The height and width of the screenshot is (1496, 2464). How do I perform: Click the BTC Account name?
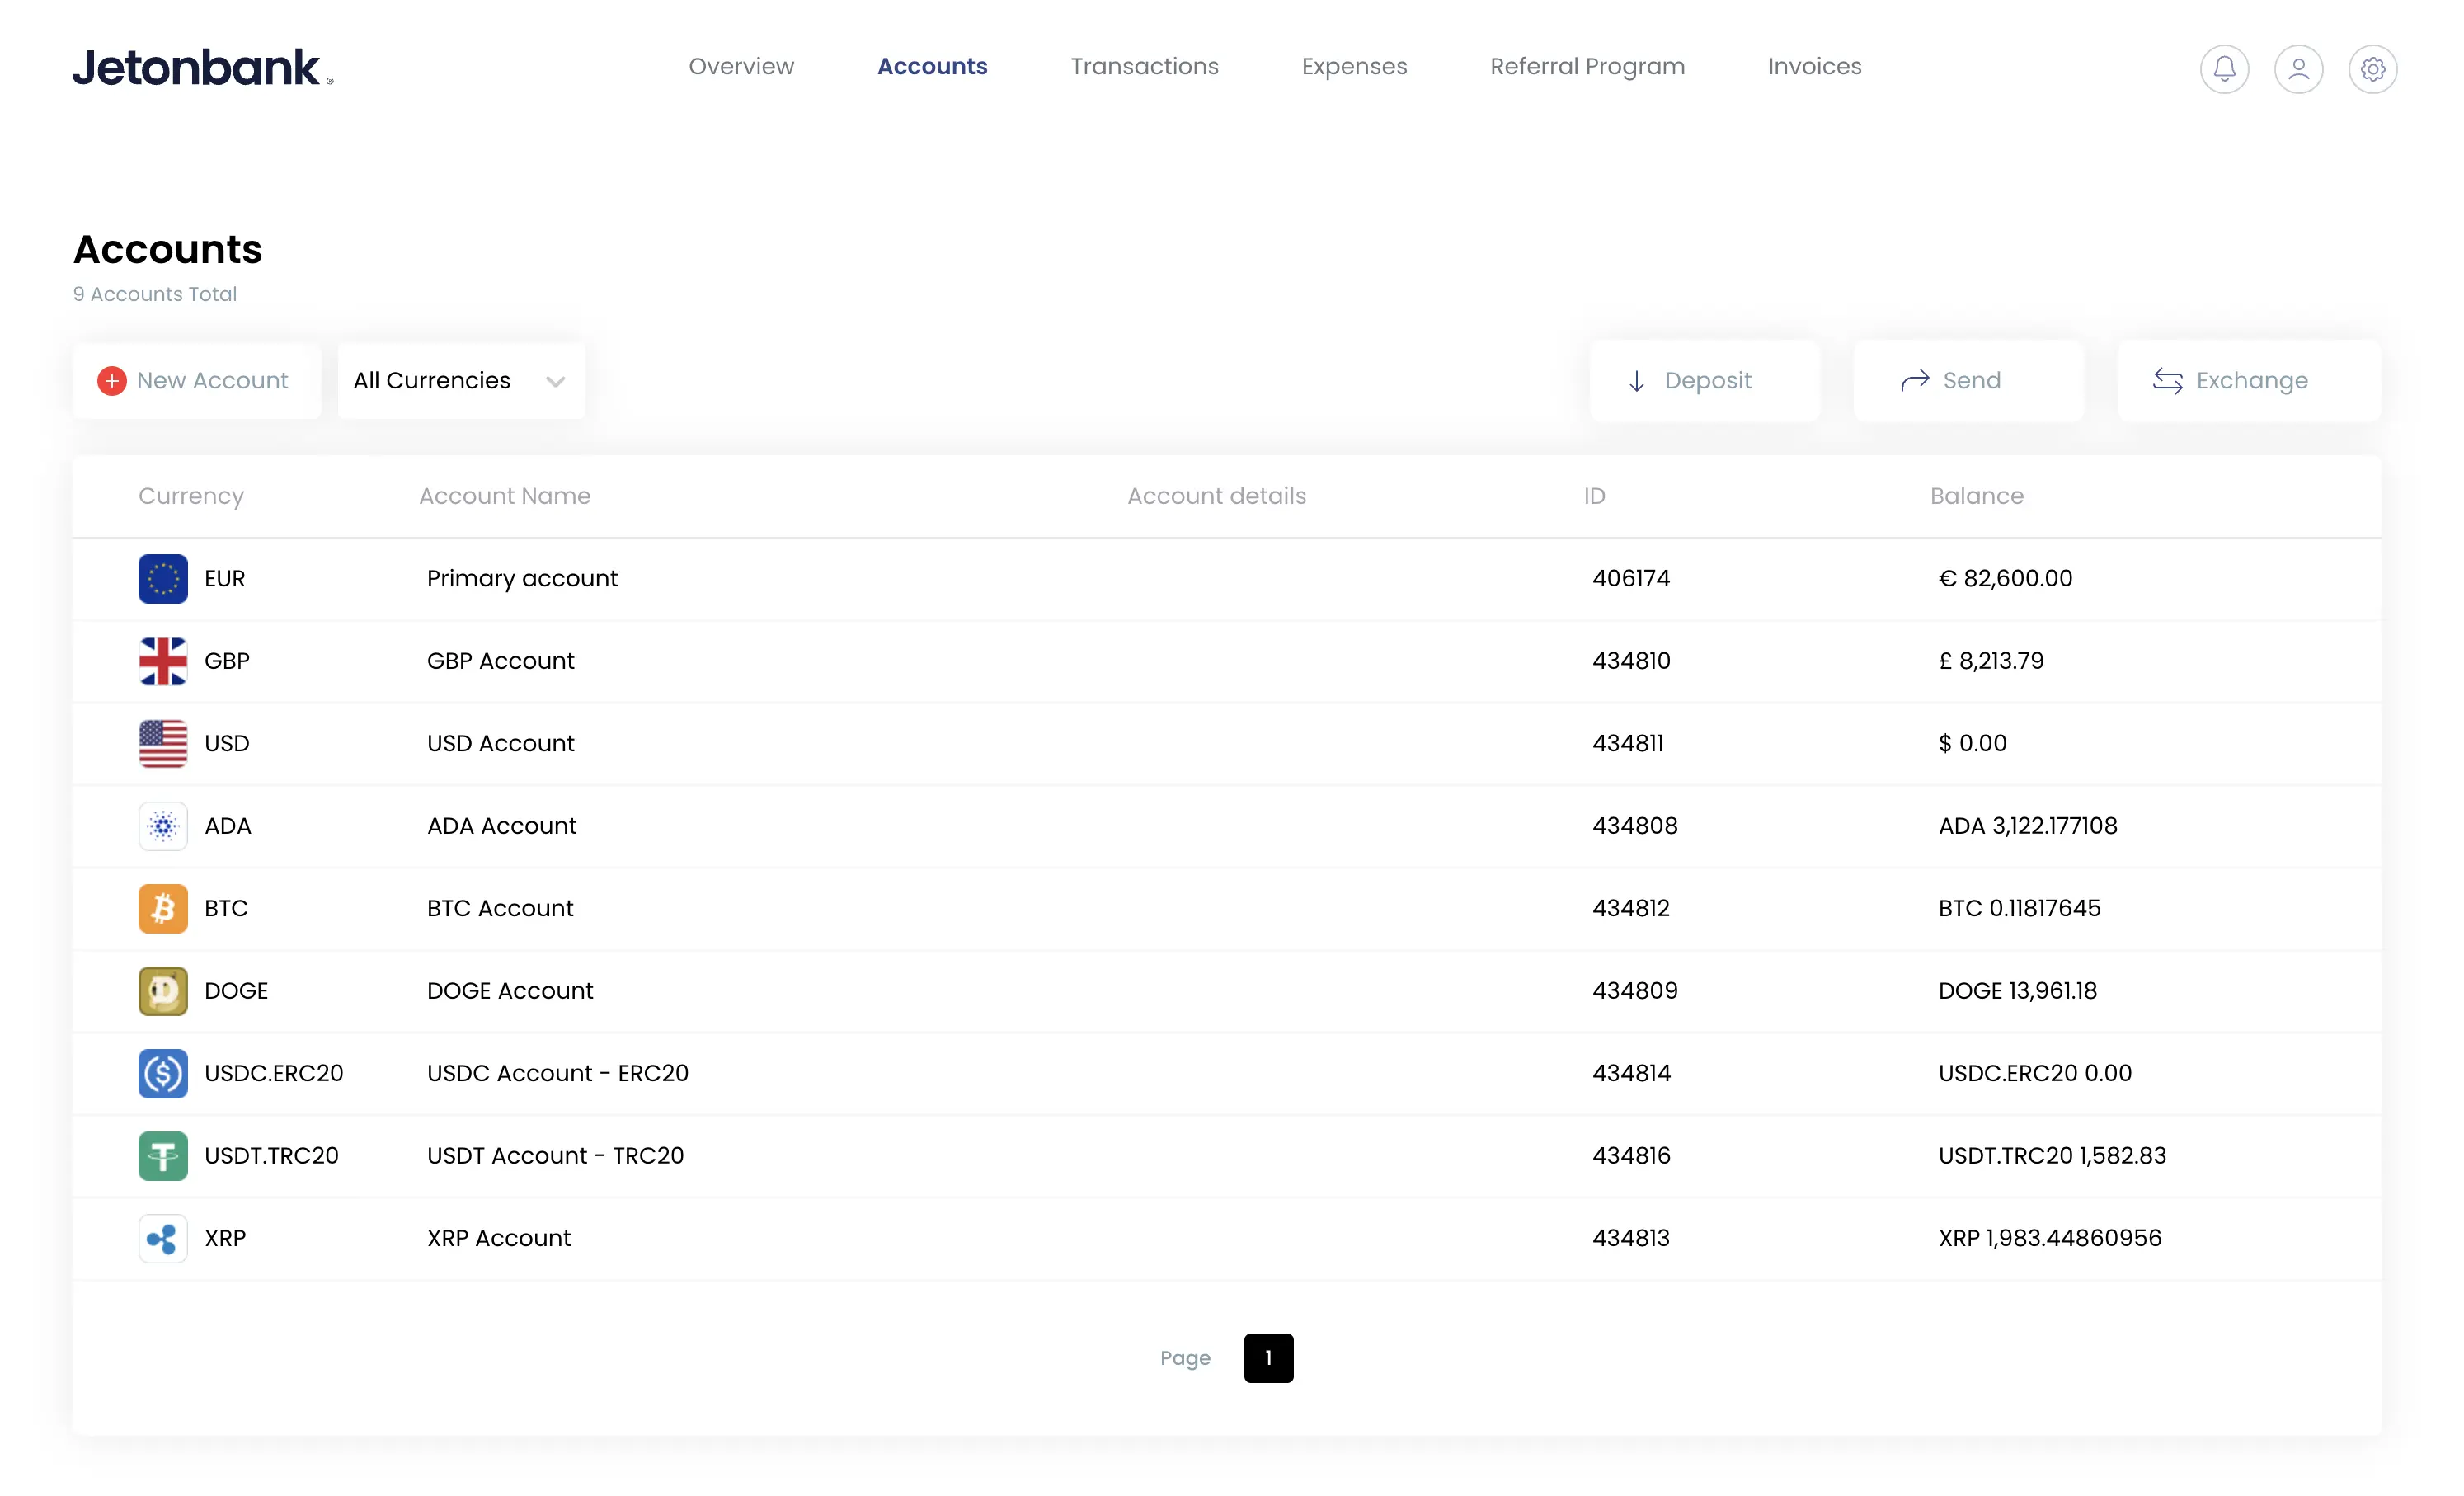pyautogui.click(x=500, y=909)
